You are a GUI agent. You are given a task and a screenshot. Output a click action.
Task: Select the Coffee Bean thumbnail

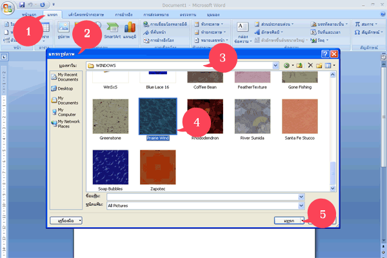coord(205,77)
